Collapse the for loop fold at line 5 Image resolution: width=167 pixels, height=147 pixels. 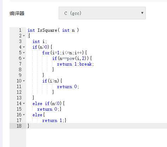click(24, 53)
